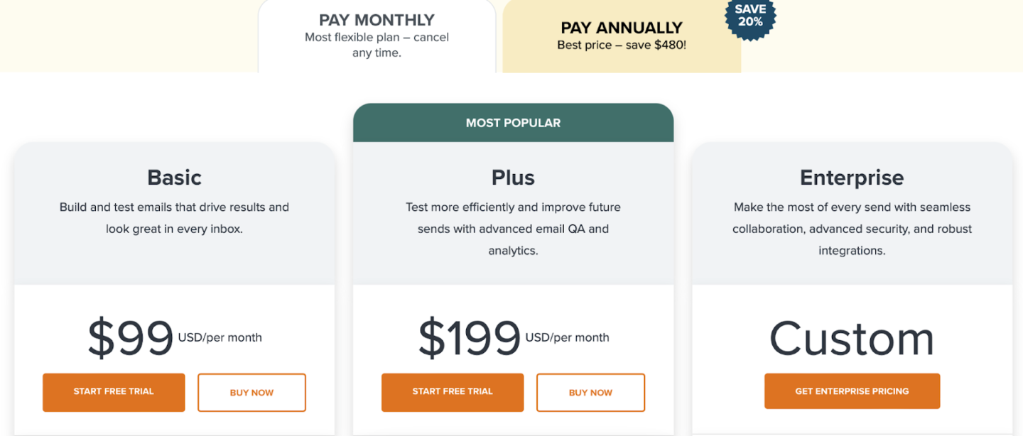Viewport: 1023px width, 436px height.
Task: Click the Best price save $480 text
Action: click(621, 44)
